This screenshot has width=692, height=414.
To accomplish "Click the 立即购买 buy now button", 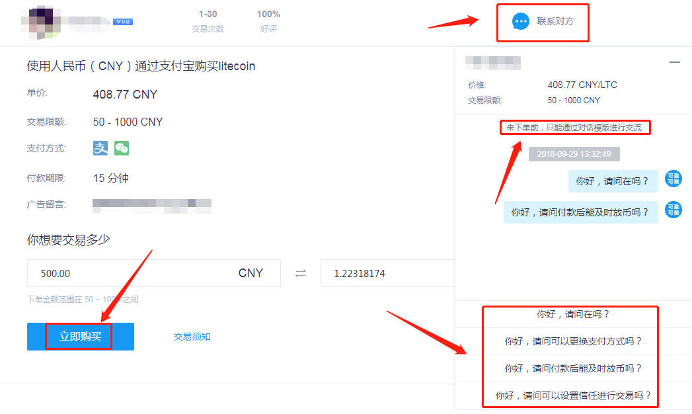I will (x=81, y=337).
